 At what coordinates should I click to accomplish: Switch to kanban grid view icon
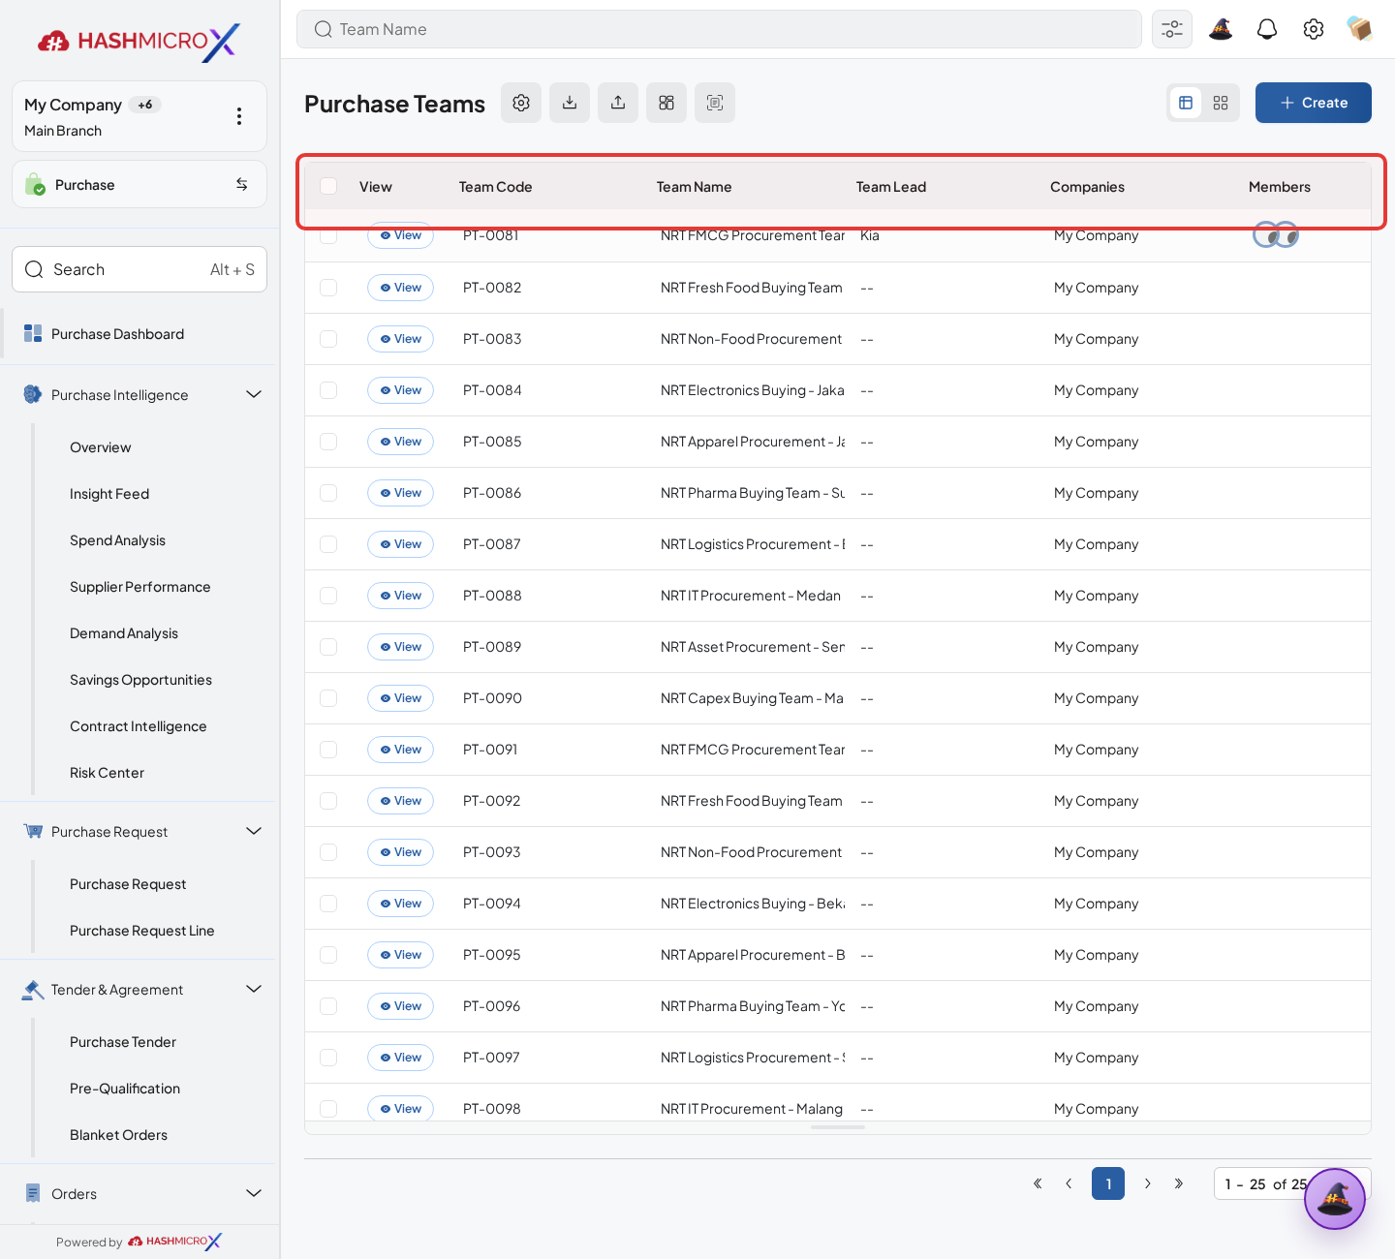pos(1221,103)
